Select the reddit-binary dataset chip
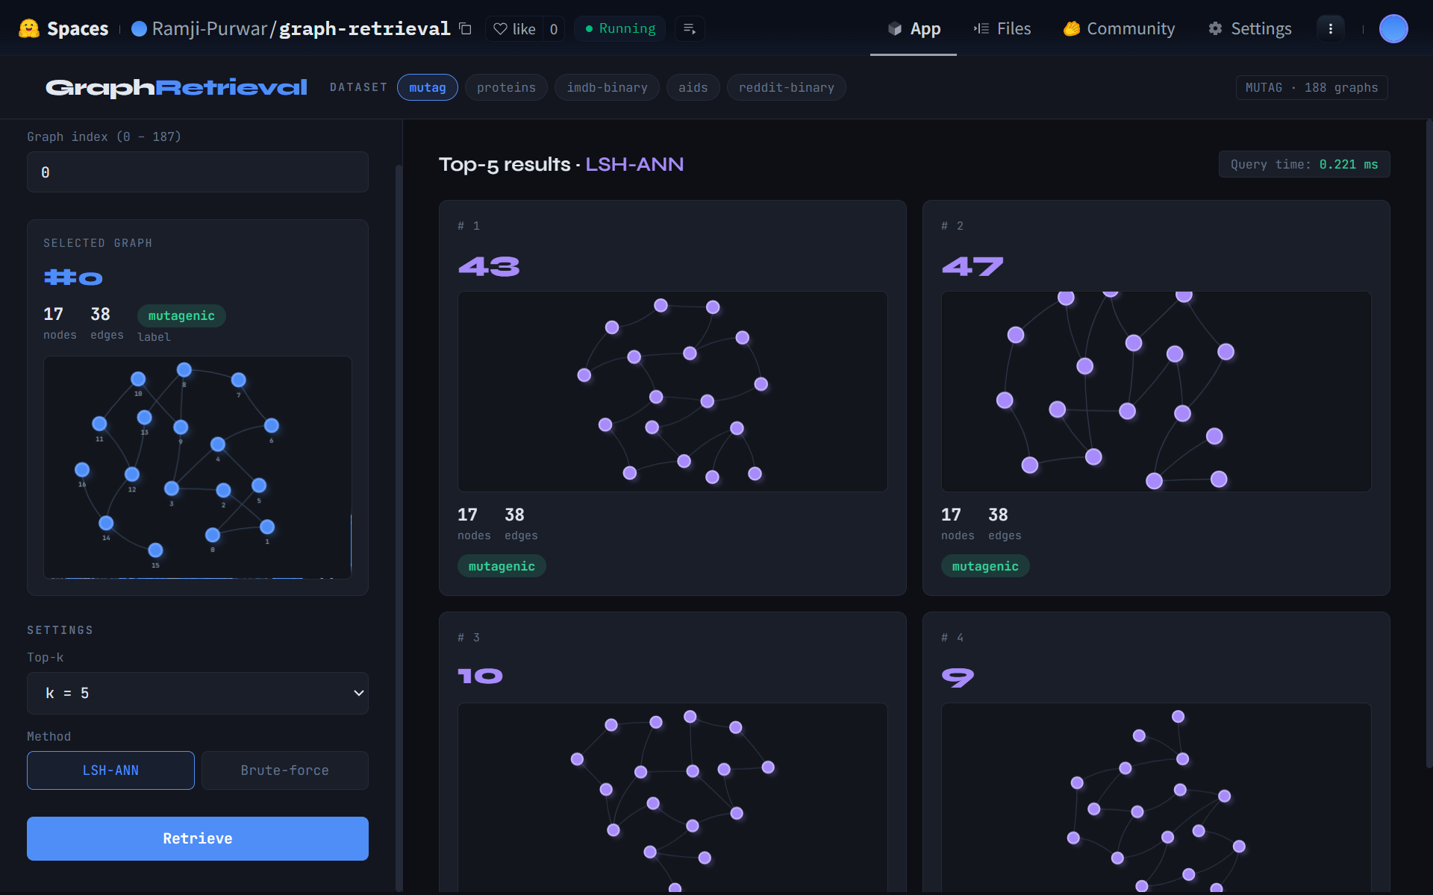1433x895 pixels. (x=787, y=87)
